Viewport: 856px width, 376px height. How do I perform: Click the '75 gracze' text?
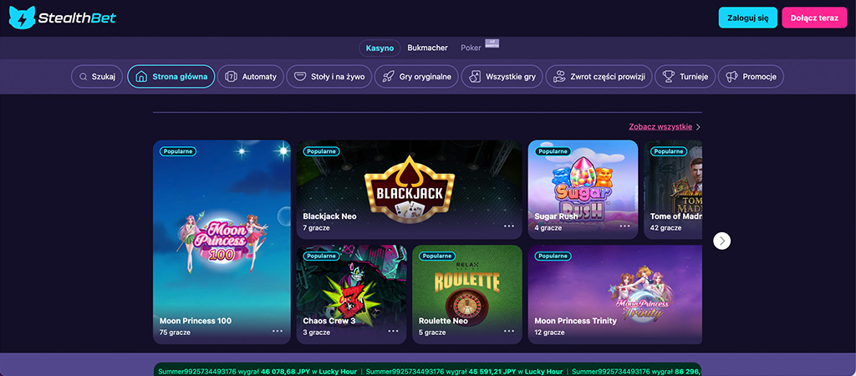point(175,333)
